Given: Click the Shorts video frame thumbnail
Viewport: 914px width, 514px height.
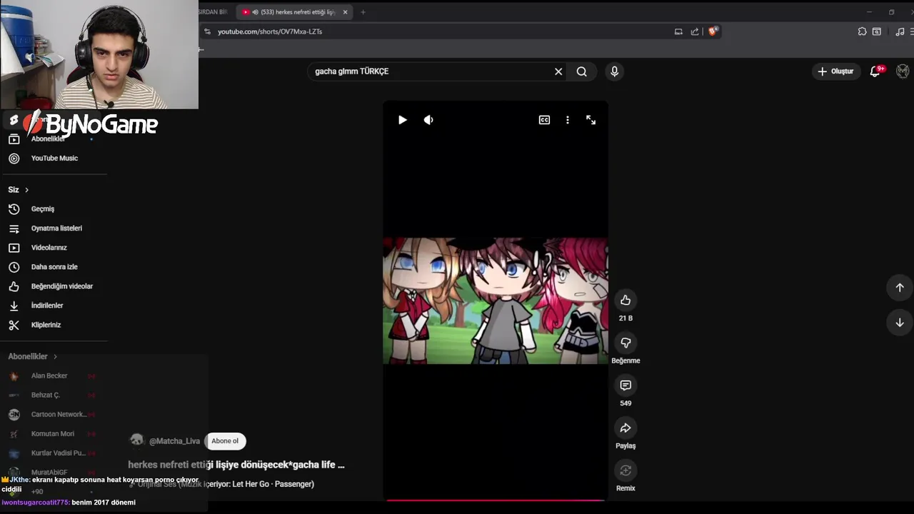Looking at the screenshot, I should 496,301.
